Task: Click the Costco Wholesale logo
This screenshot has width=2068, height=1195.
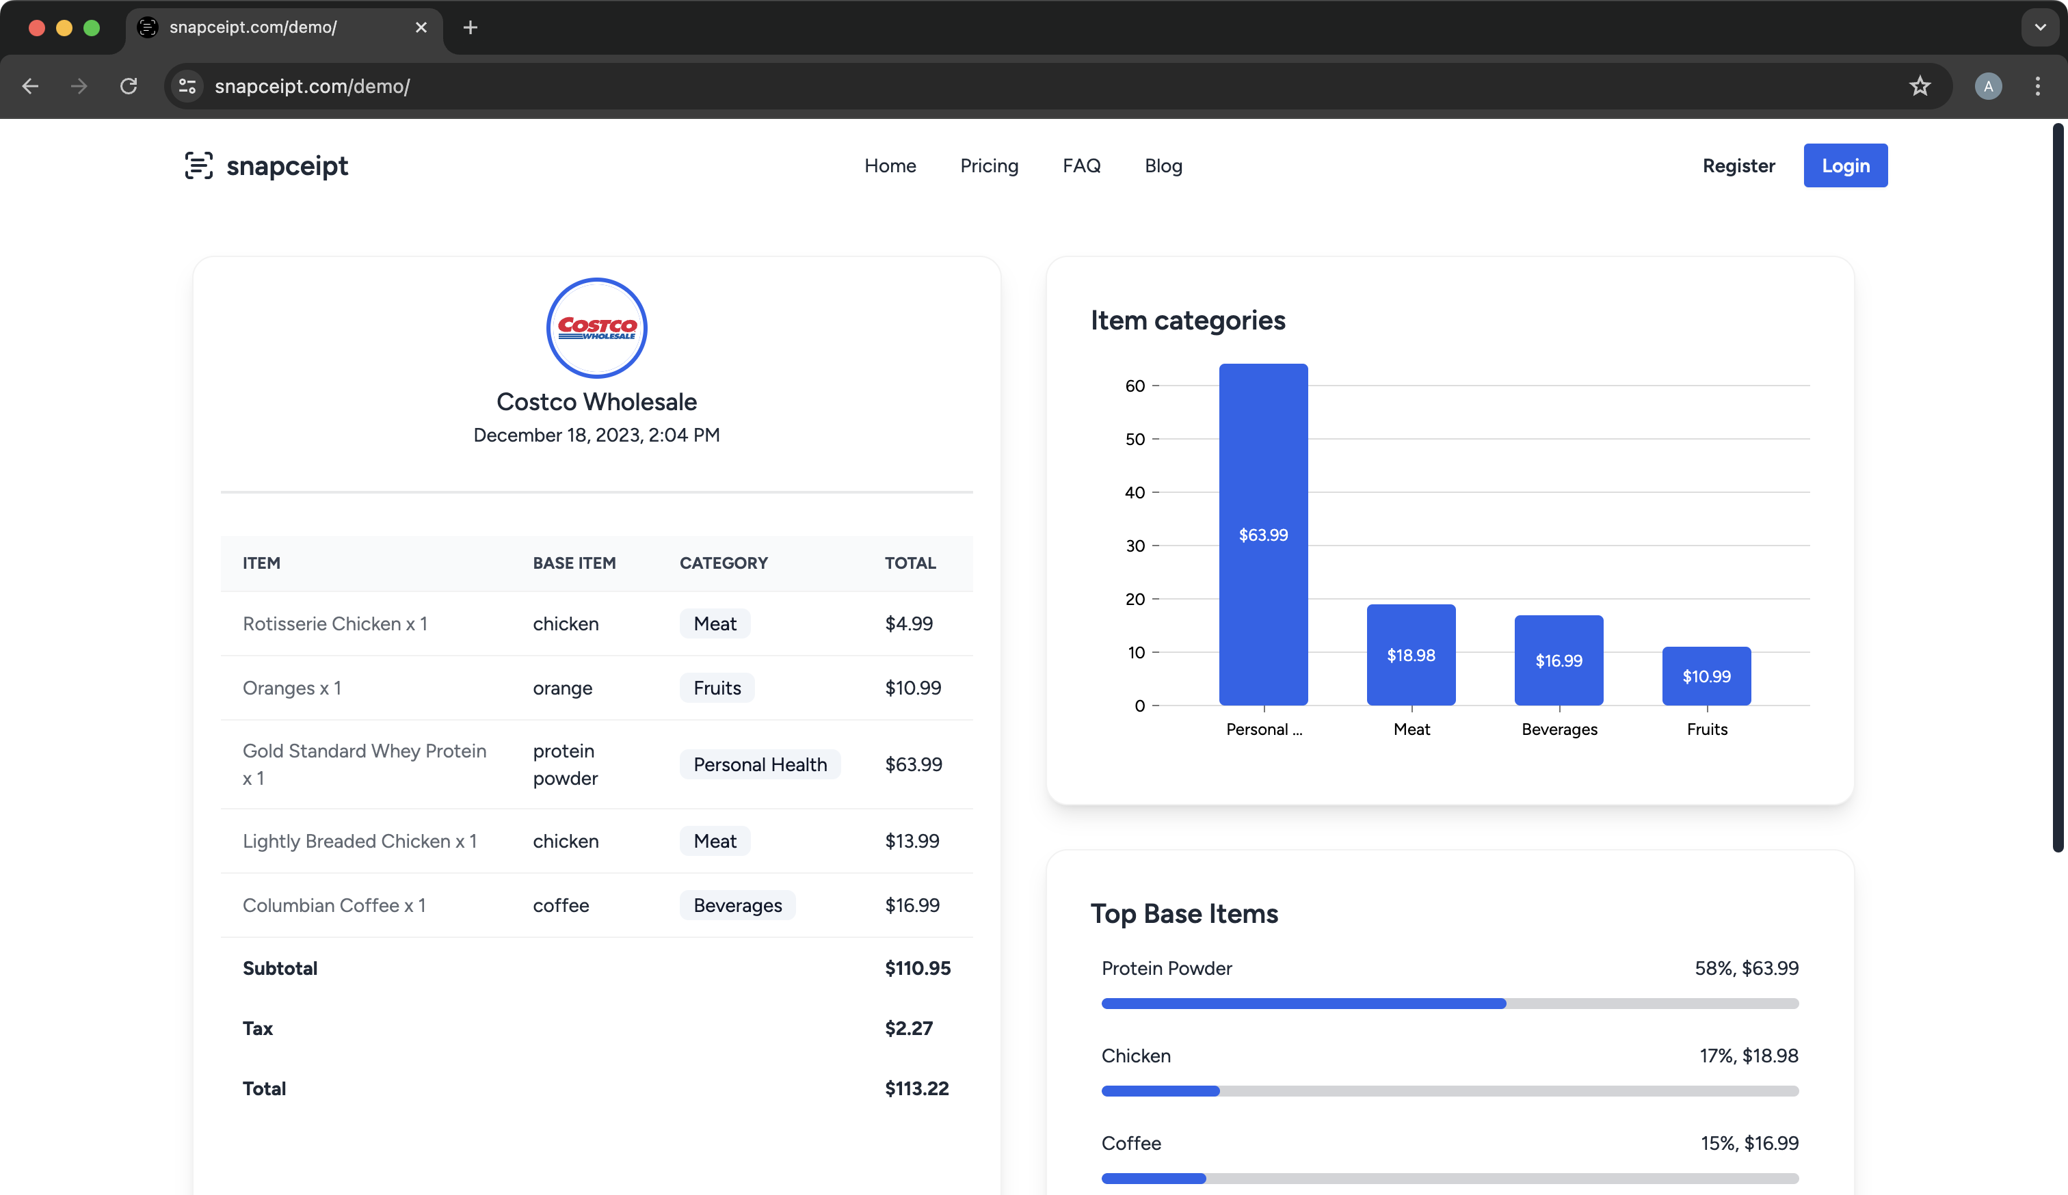Action: pos(596,328)
